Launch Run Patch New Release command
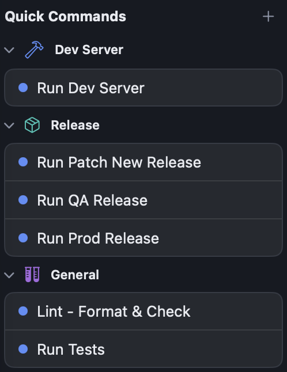The width and height of the screenshot is (287, 372). 143,162
